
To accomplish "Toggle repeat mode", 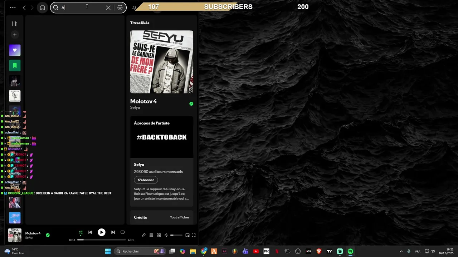I will click(x=123, y=232).
